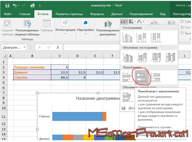Open the Разметка страницы tab
192x142 pixels.
coord(69,14)
